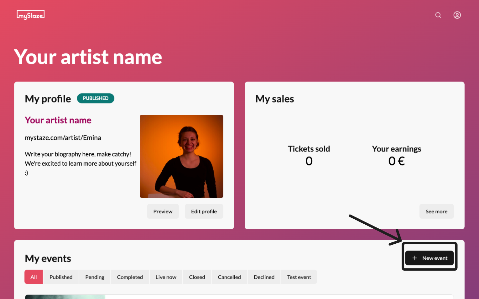Click the 'Tickets sold' value

coord(309,161)
